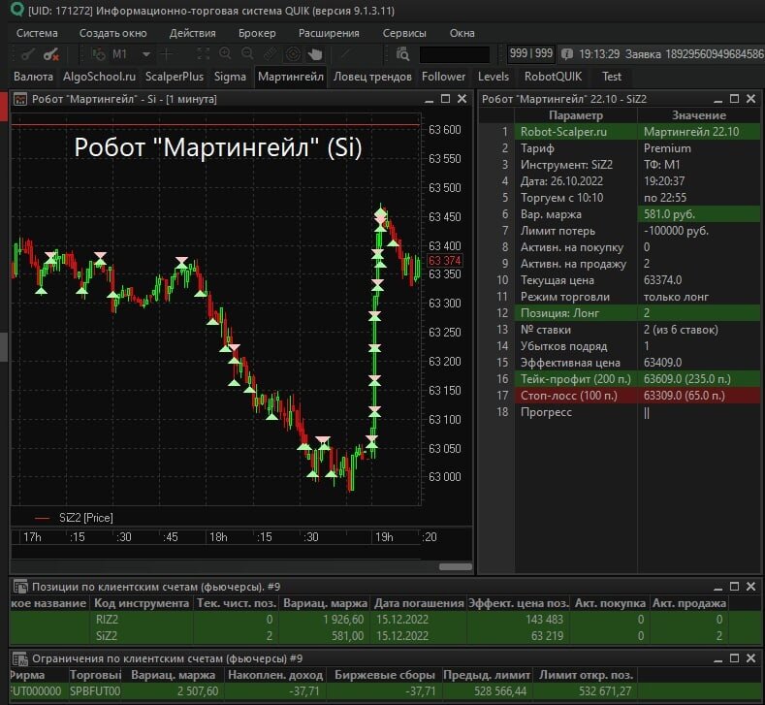This screenshot has height=705, width=765.
Task: Select the ruler measure tool icon
Action: point(271,54)
